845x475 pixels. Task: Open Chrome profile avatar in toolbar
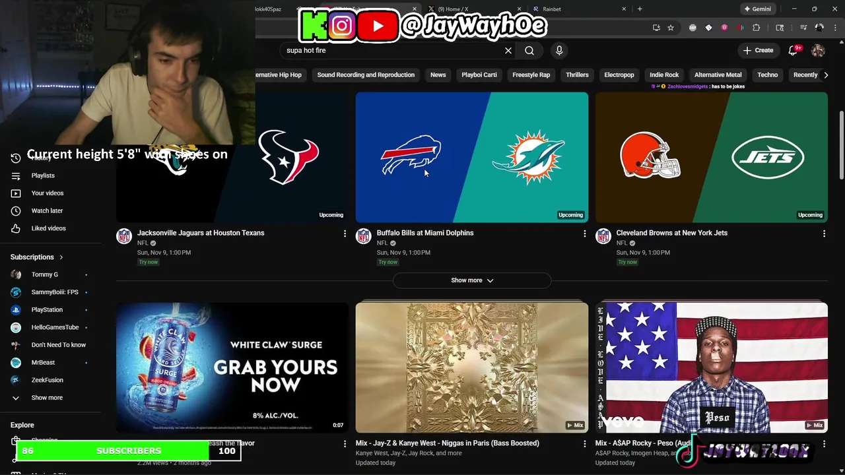point(819,28)
